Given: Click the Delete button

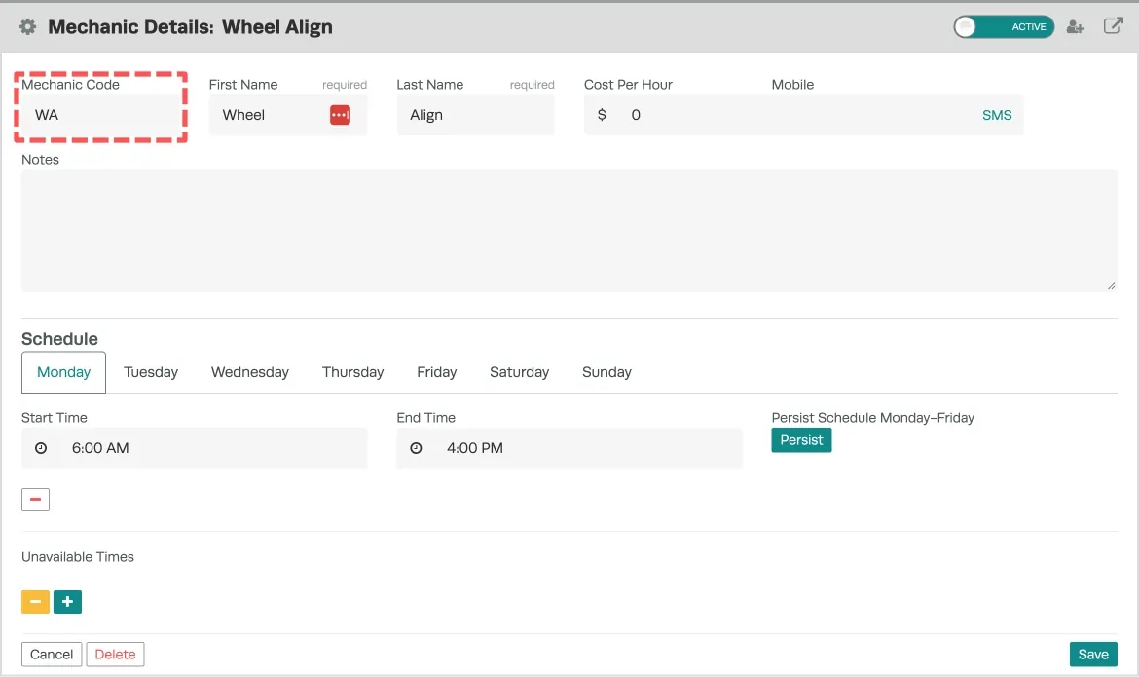Looking at the screenshot, I should 115,654.
